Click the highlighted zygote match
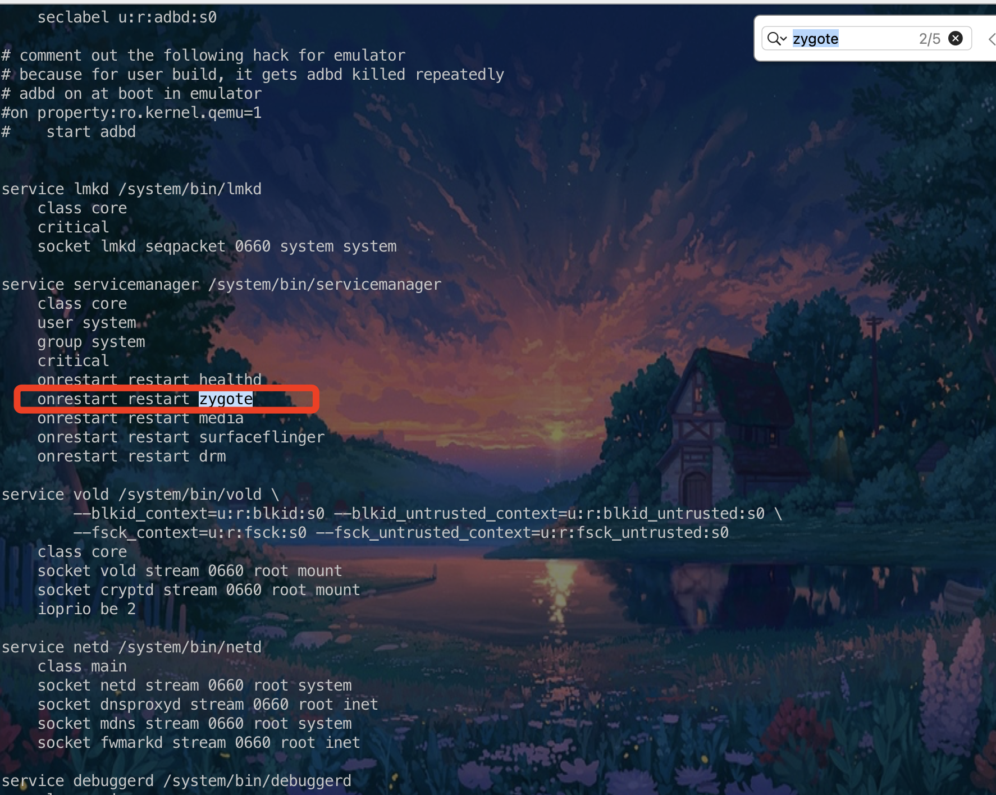This screenshot has height=795, width=996. tap(226, 399)
